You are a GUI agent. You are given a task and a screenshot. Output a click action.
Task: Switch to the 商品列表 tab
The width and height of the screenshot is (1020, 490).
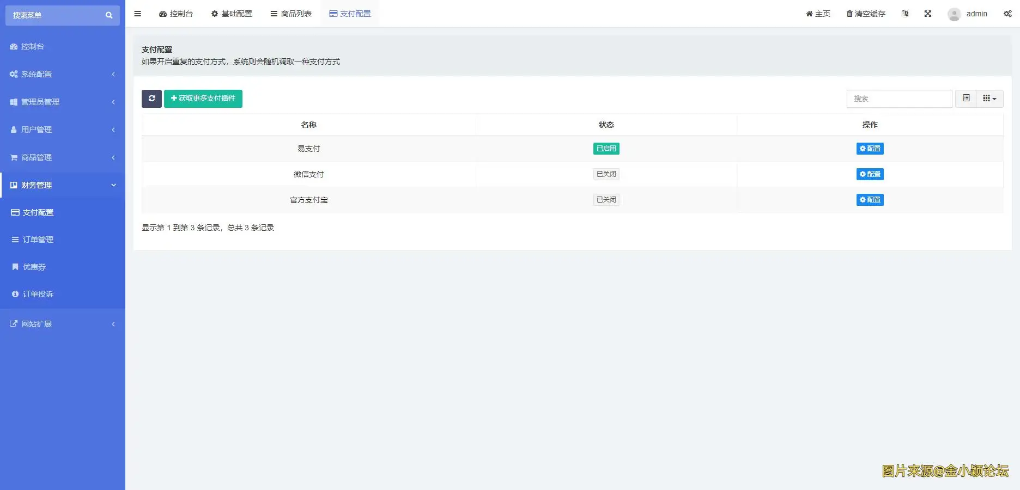pyautogui.click(x=291, y=14)
